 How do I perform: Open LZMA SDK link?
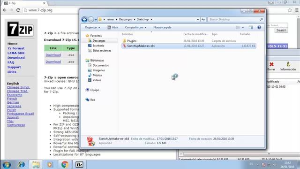click(16, 53)
